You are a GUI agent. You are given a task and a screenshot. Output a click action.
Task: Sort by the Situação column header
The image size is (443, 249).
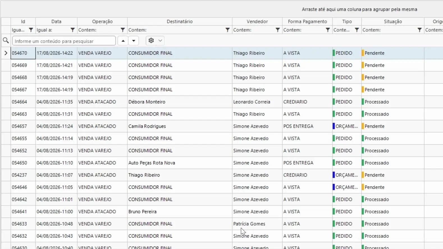click(393, 22)
